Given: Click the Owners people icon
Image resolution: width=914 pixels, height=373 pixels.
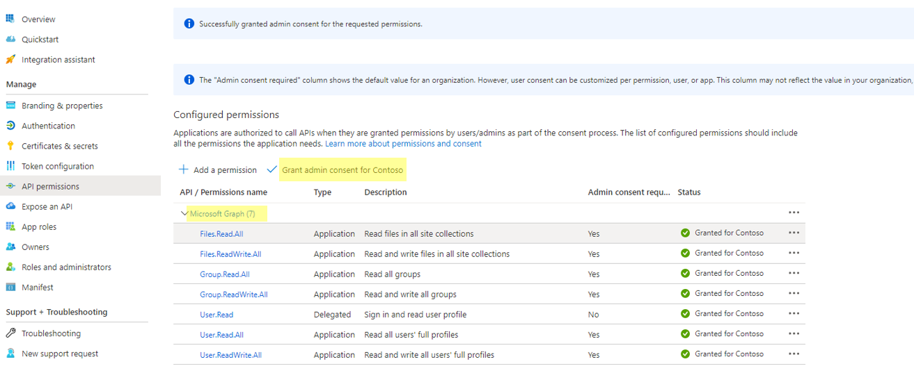Looking at the screenshot, I should [10, 247].
